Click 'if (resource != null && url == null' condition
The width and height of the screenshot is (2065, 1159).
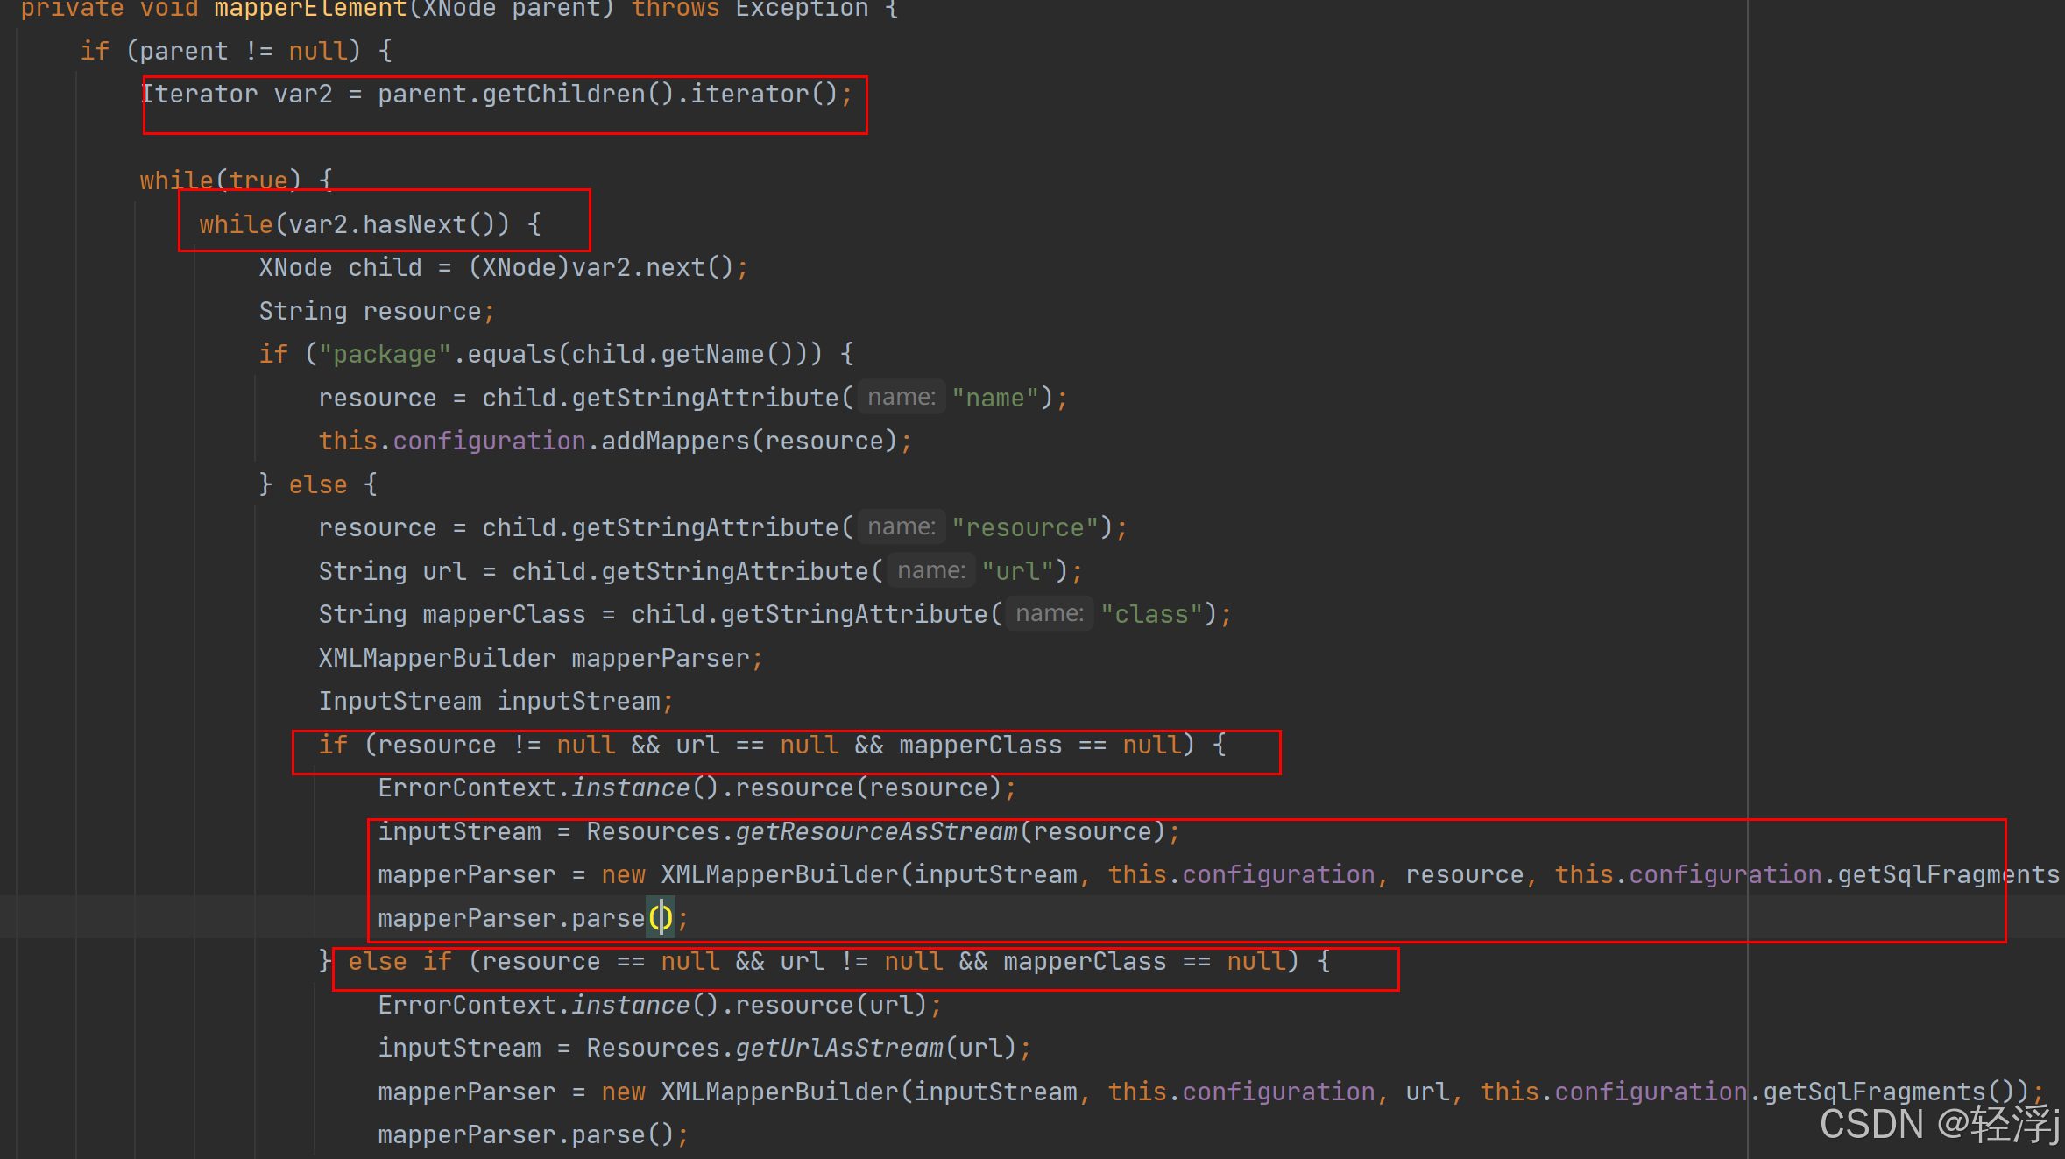(x=772, y=745)
